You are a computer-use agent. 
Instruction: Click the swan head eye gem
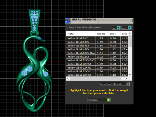click(39, 38)
